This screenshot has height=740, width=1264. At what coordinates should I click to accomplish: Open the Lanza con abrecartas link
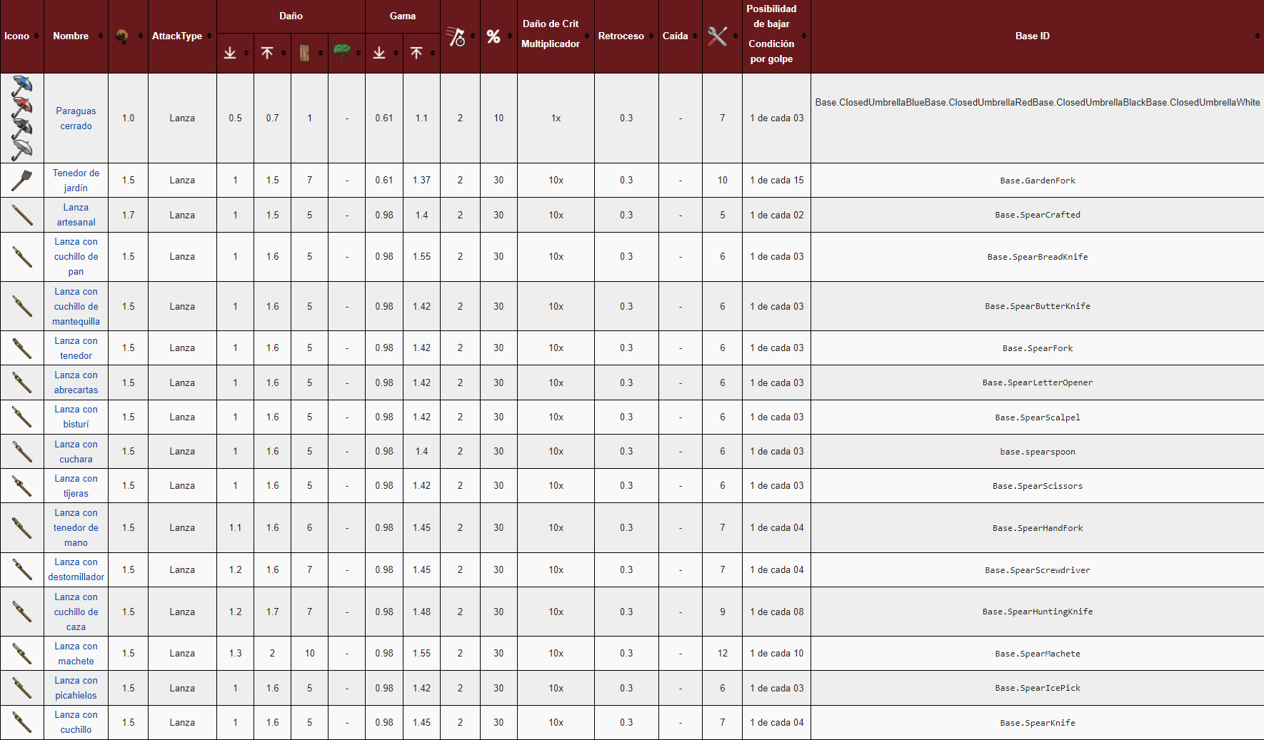tap(76, 382)
